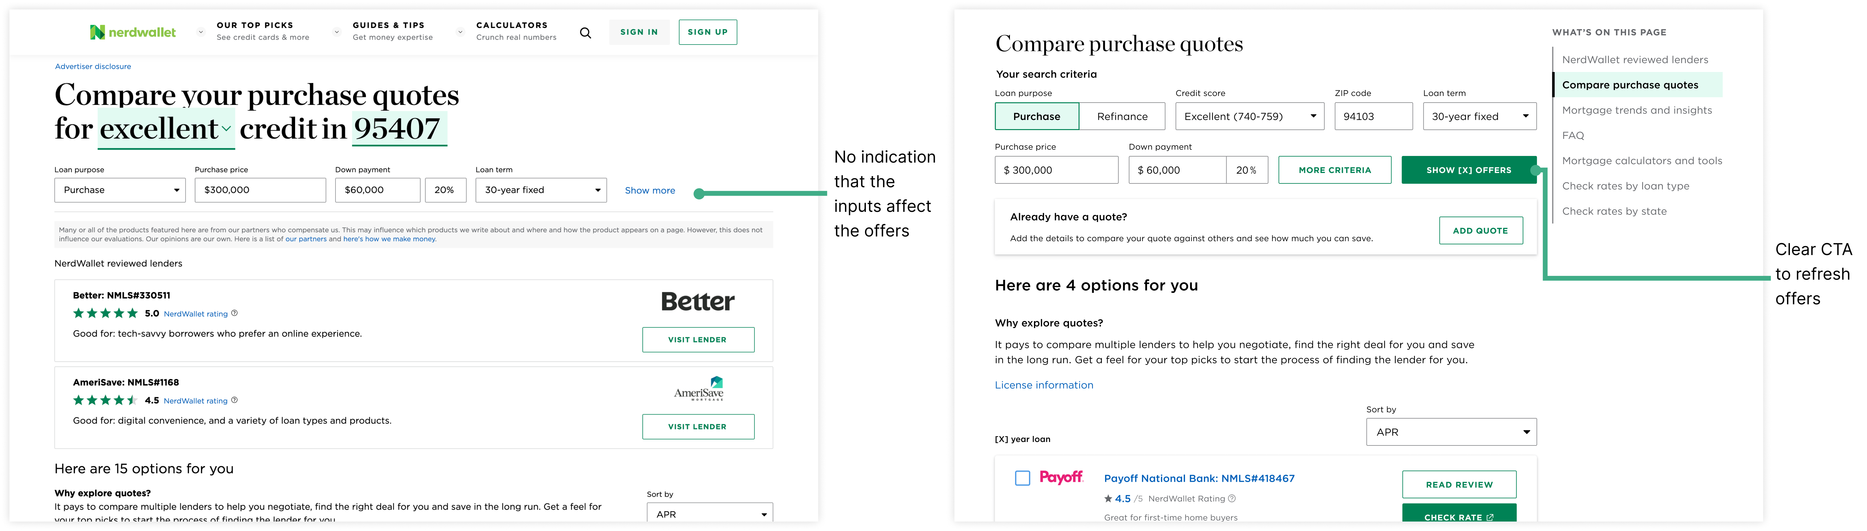Screen dimensions: 1867x531
Task: Click the ZIP code field showing 94103
Action: click(1374, 116)
